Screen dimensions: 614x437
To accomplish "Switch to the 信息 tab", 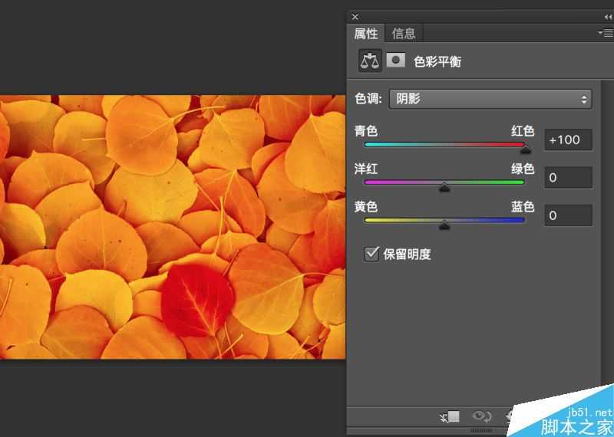I will [x=404, y=33].
